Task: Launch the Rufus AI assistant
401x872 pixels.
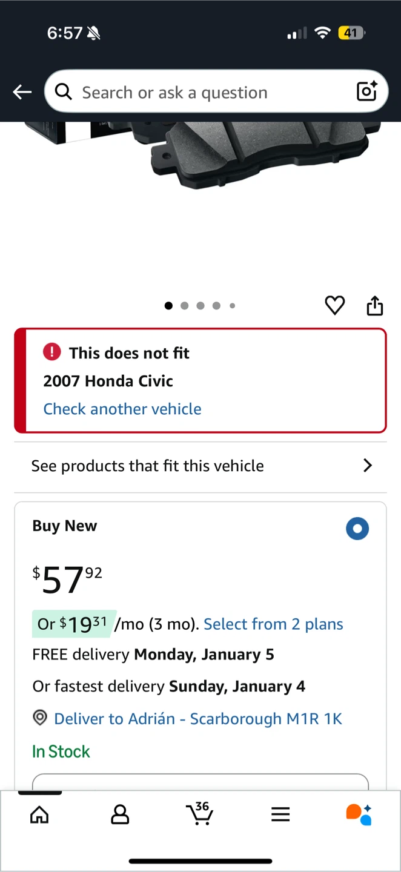Action: 359,814
